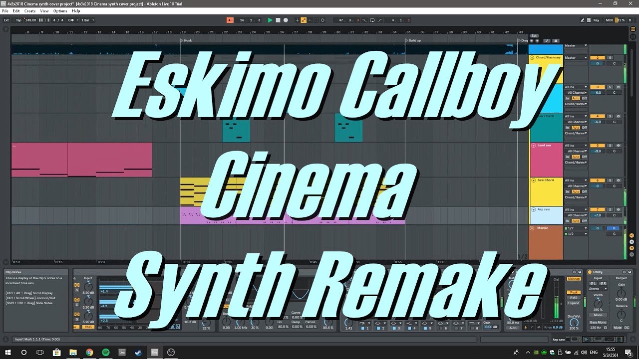
Task: Toggle the Ext sync button
Action: click(6, 20)
